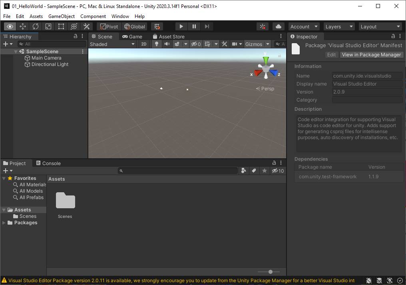Open the GameObject menu
This screenshot has width=406, height=285.
[x=62, y=16]
